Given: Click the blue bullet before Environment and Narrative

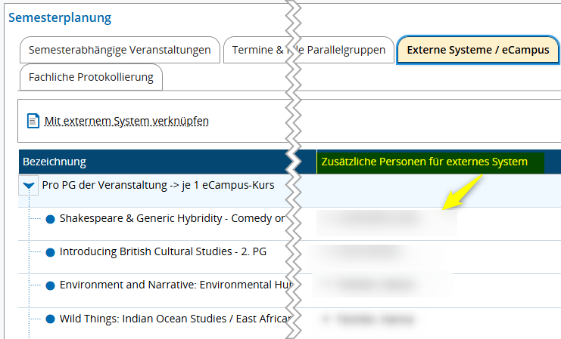Looking at the screenshot, I should (x=51, y=285).
